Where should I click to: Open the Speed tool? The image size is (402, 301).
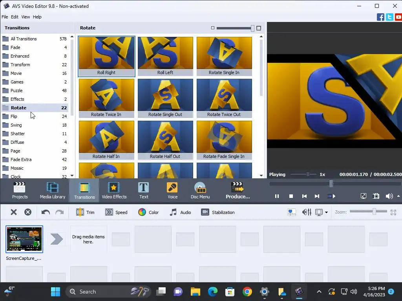point(116,212)
